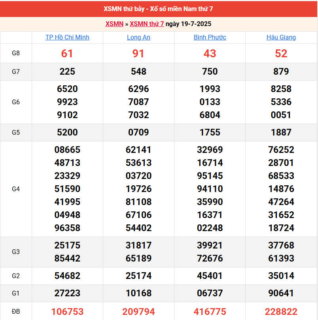Click G4 number 76252

(x=281, y=150)
